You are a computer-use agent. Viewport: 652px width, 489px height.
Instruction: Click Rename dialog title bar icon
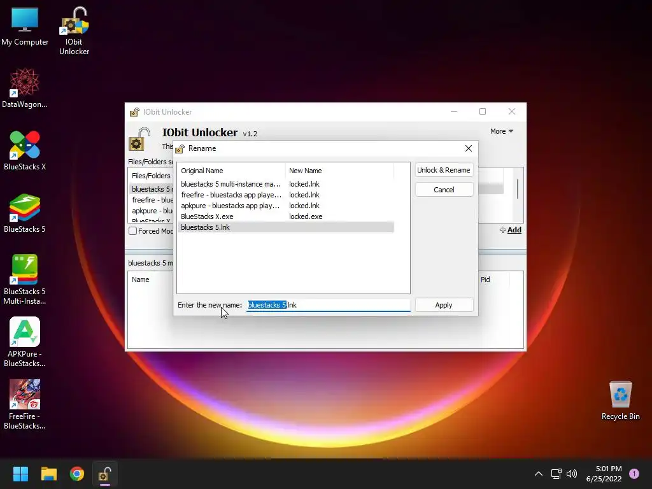pos(180,149)
